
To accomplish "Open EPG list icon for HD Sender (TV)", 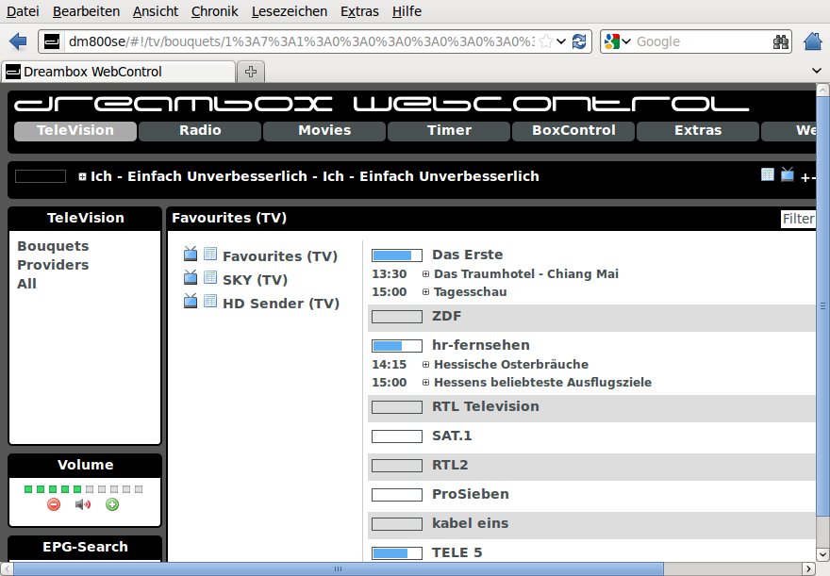I will [210, 301].
